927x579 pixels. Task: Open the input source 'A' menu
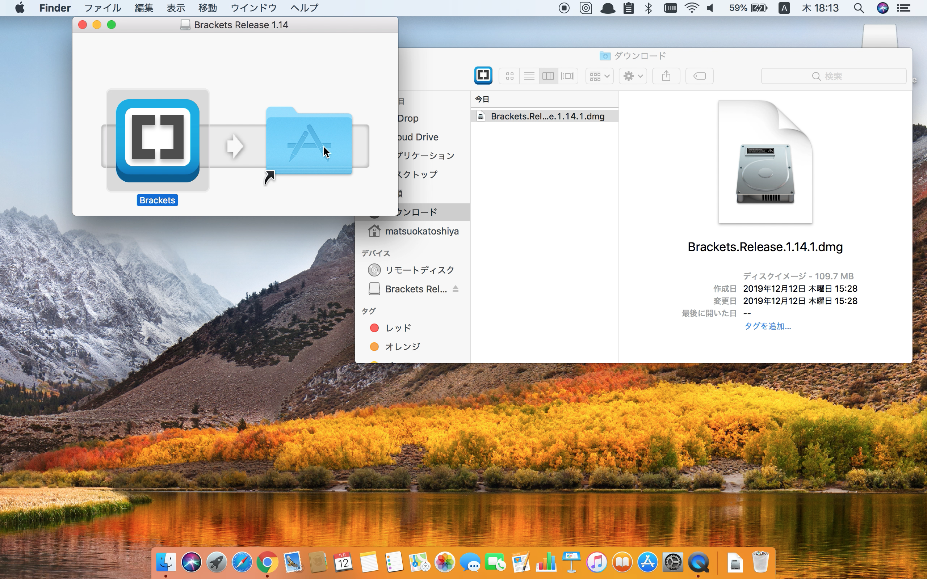point(784,8)
